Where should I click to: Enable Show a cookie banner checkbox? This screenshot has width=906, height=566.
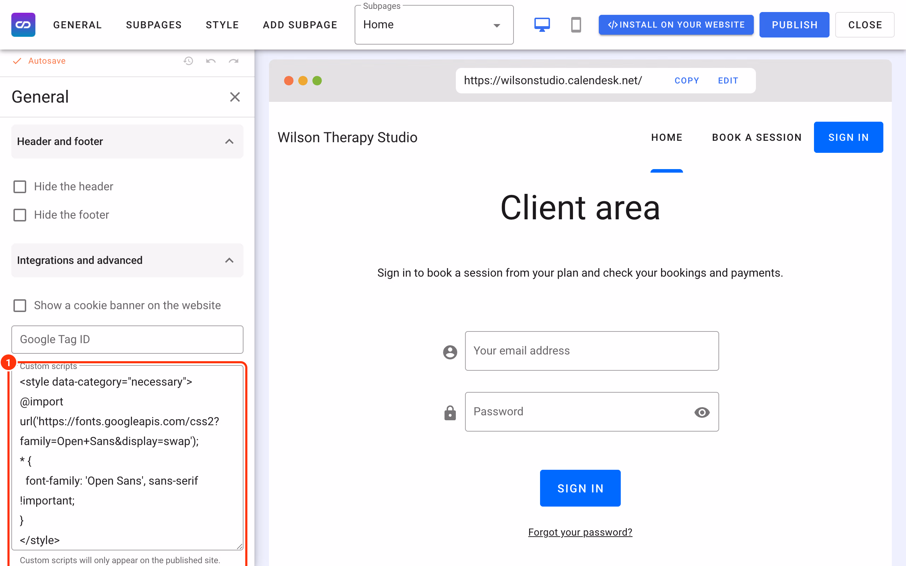click(20, 305)
